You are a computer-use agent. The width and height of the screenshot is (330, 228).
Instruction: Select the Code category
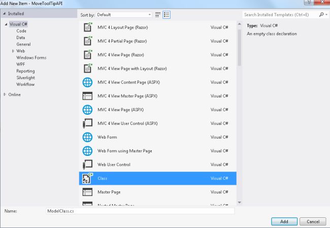(21, 31)
